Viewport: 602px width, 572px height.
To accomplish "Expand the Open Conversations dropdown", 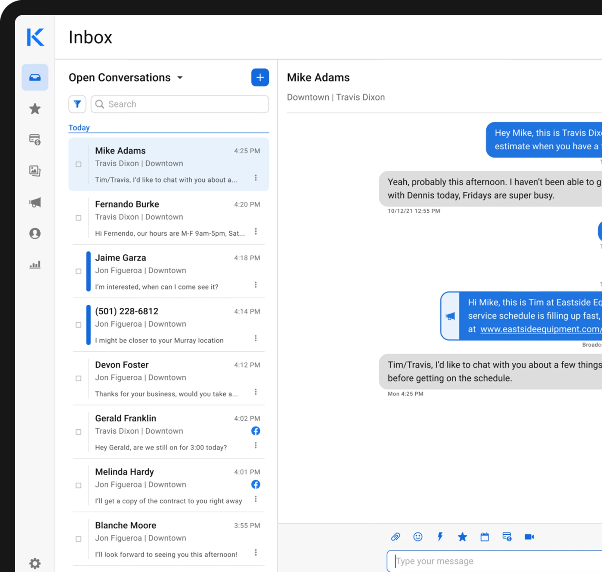I will click(180, 78).
